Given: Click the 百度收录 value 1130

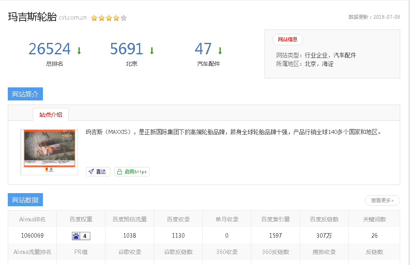Looking at the screenshot, I should pos(178,236).
